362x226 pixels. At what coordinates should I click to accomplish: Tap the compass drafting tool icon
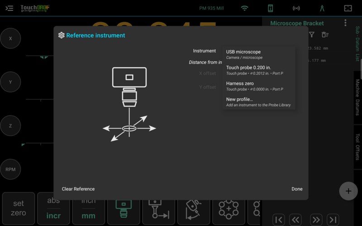(x=322, y=8)
